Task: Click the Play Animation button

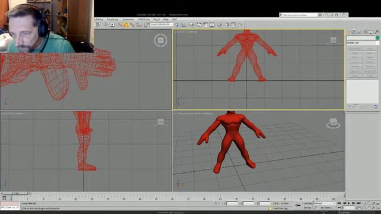Action: click(x=349, y=203)
